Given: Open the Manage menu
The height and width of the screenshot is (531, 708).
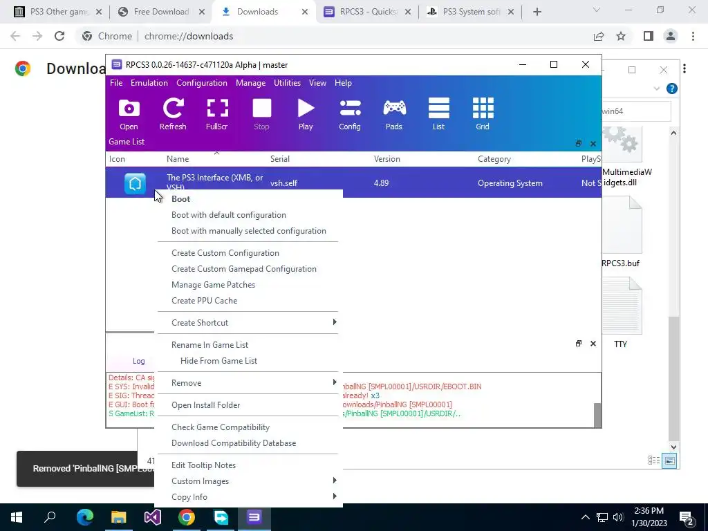Looking at the screenshot, I should pyautogui.click(x=250, y=83).
